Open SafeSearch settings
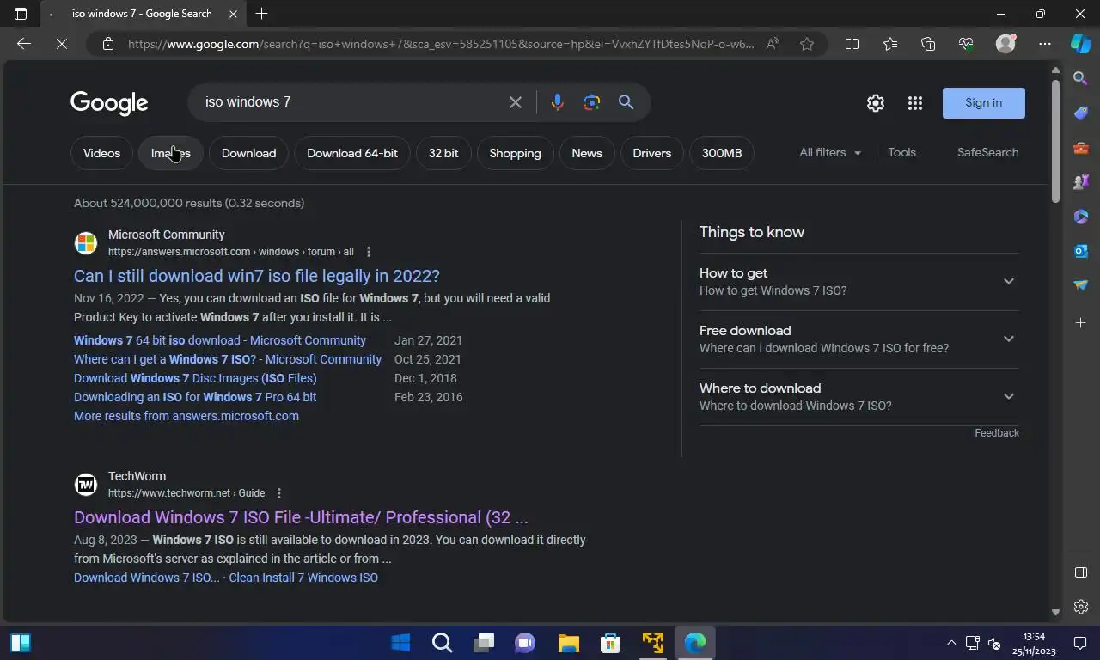Viewport: 1100px width, 660px height. point(988,152)
